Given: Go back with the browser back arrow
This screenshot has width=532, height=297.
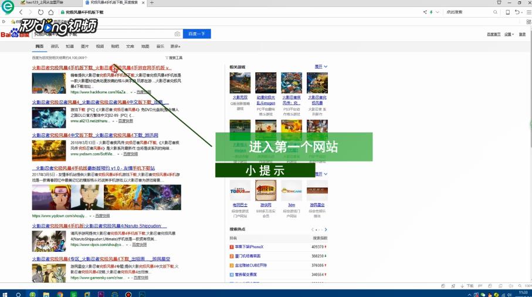Looking at the screenshot, I should (x=21, y=12).
